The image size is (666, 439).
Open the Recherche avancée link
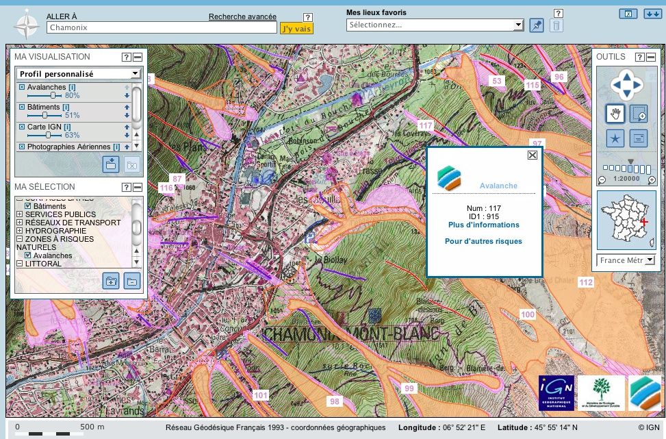242,16
